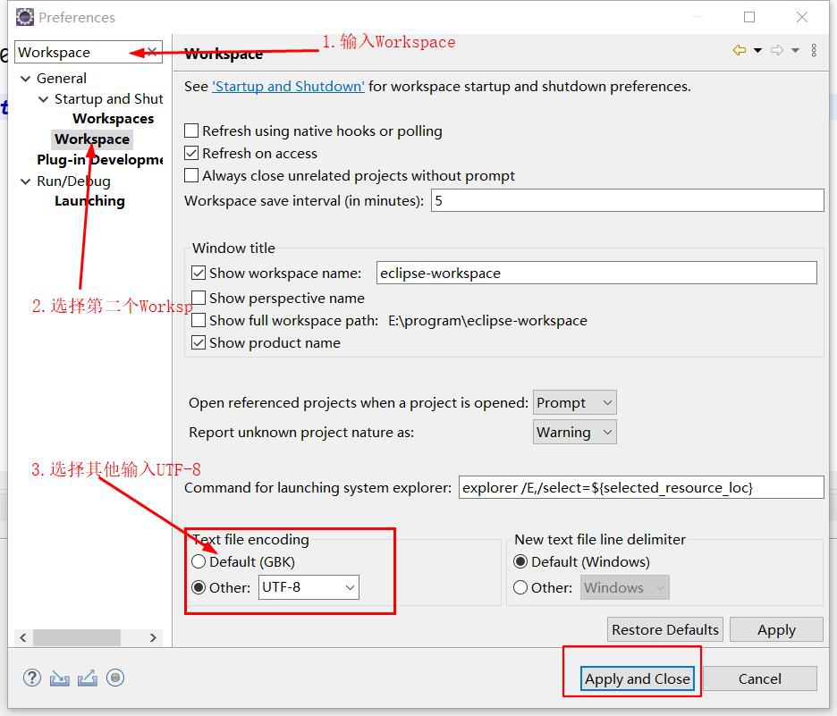Click Workspace save interval field
Image resolution: width=837 pixels, height=716 pixels.
point(627,200)
